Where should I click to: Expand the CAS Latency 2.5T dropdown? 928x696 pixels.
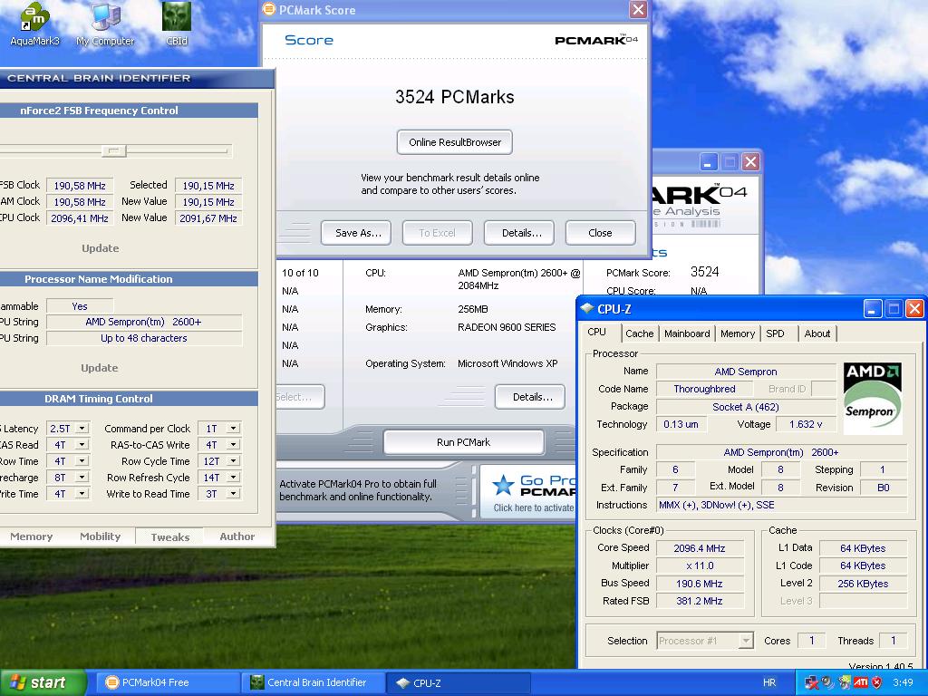coord(82,428)
